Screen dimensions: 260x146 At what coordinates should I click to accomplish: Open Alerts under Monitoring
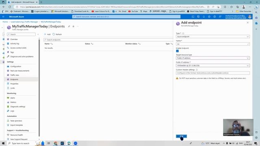tap(13, 98)
